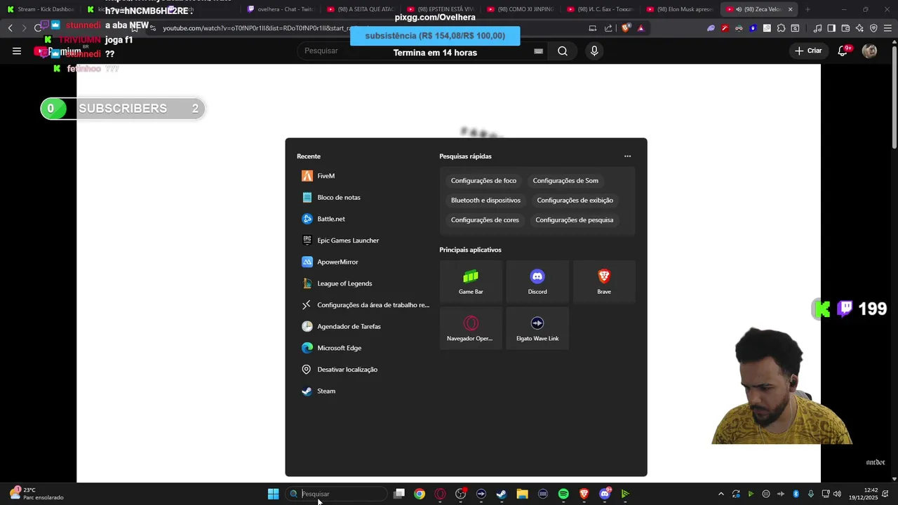Screen dimensions: 898x505
Task: Open Brave app tile
Action: pos(604,282)
